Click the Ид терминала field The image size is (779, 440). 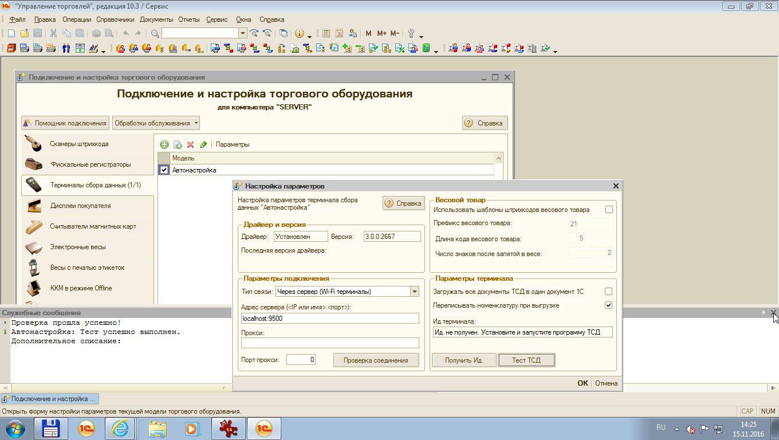pyautogui.click(x=523, y=332)
